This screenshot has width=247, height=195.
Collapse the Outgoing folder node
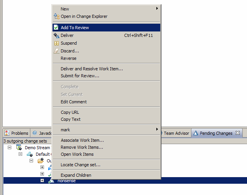pos(32,161)
